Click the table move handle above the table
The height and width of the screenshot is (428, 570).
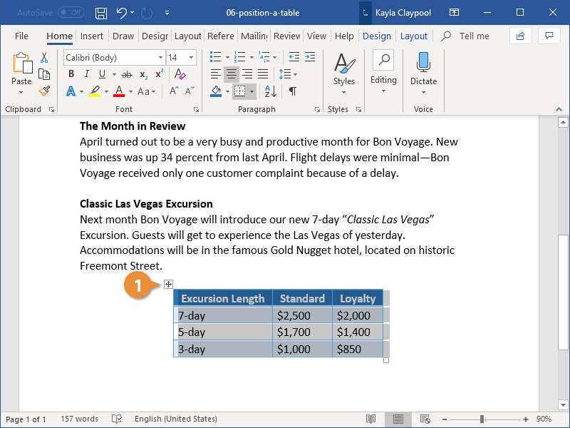pyautogui.click(x=168, y=283)
